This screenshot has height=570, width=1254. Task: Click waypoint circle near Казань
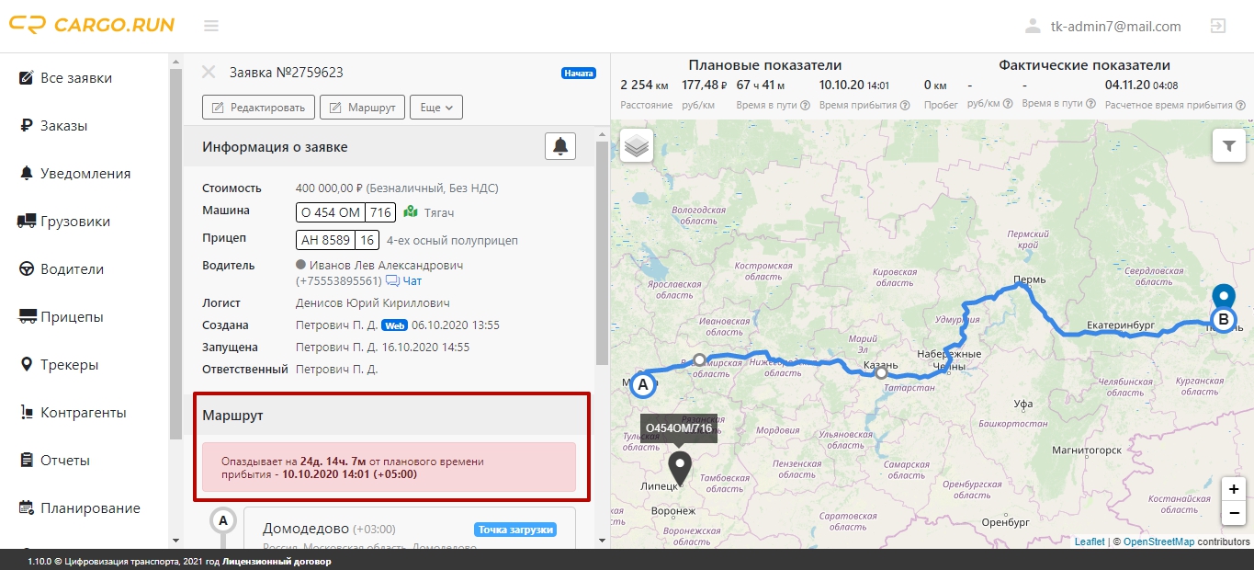[x=881, y=373]
